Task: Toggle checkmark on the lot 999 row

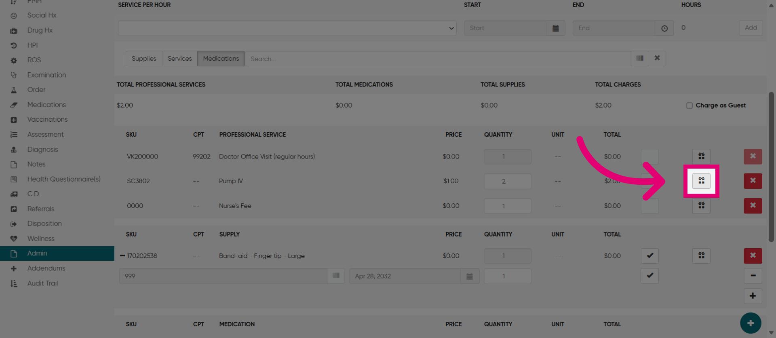Action: [x=650, y=276]
